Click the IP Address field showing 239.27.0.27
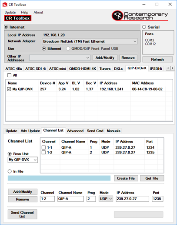 (132, 199)
